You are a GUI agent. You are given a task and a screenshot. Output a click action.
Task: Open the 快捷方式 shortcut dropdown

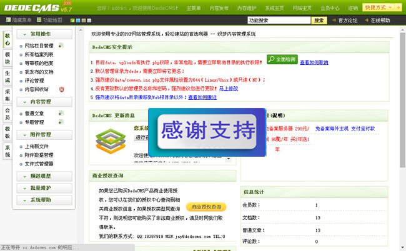tap(379, 7)
